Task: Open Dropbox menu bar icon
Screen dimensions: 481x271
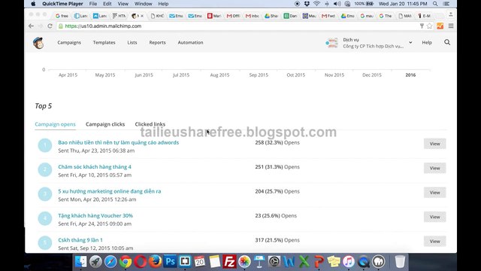Action: [307, 4]
